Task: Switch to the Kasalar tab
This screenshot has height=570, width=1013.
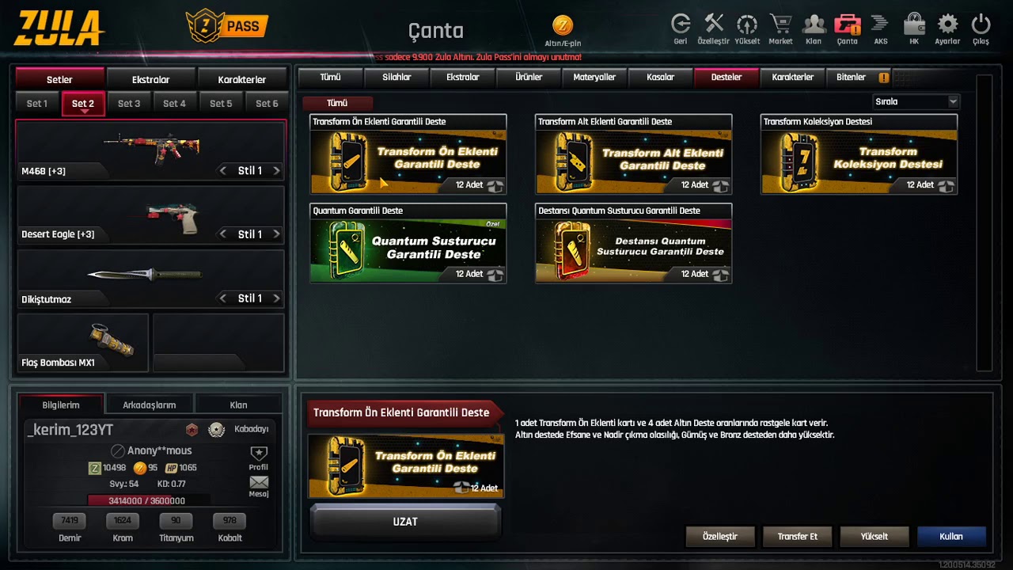Action: coord(660,77)
